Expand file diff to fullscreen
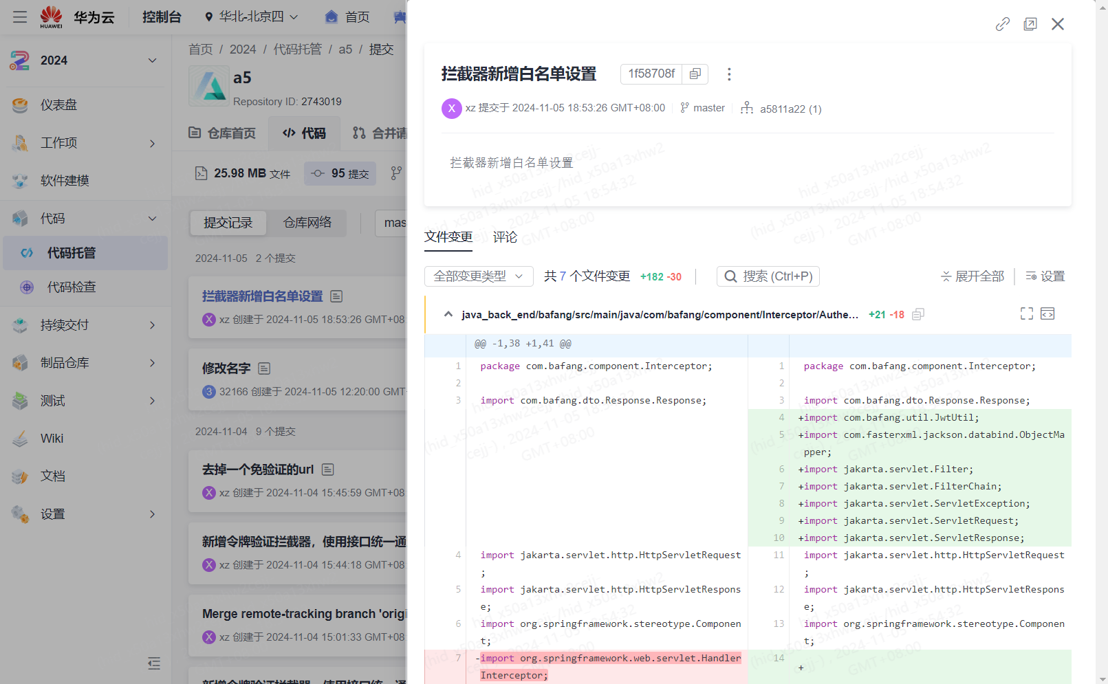Screen dimensions: 1108x684 click(x=1027, y=313)
